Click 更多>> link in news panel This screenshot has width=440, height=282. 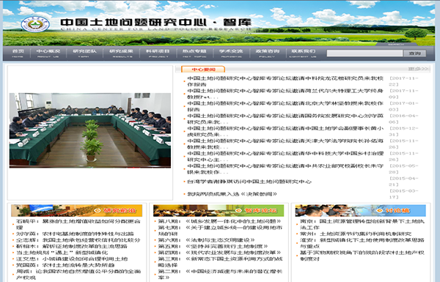pyautogui.click(x=418, y=69)
